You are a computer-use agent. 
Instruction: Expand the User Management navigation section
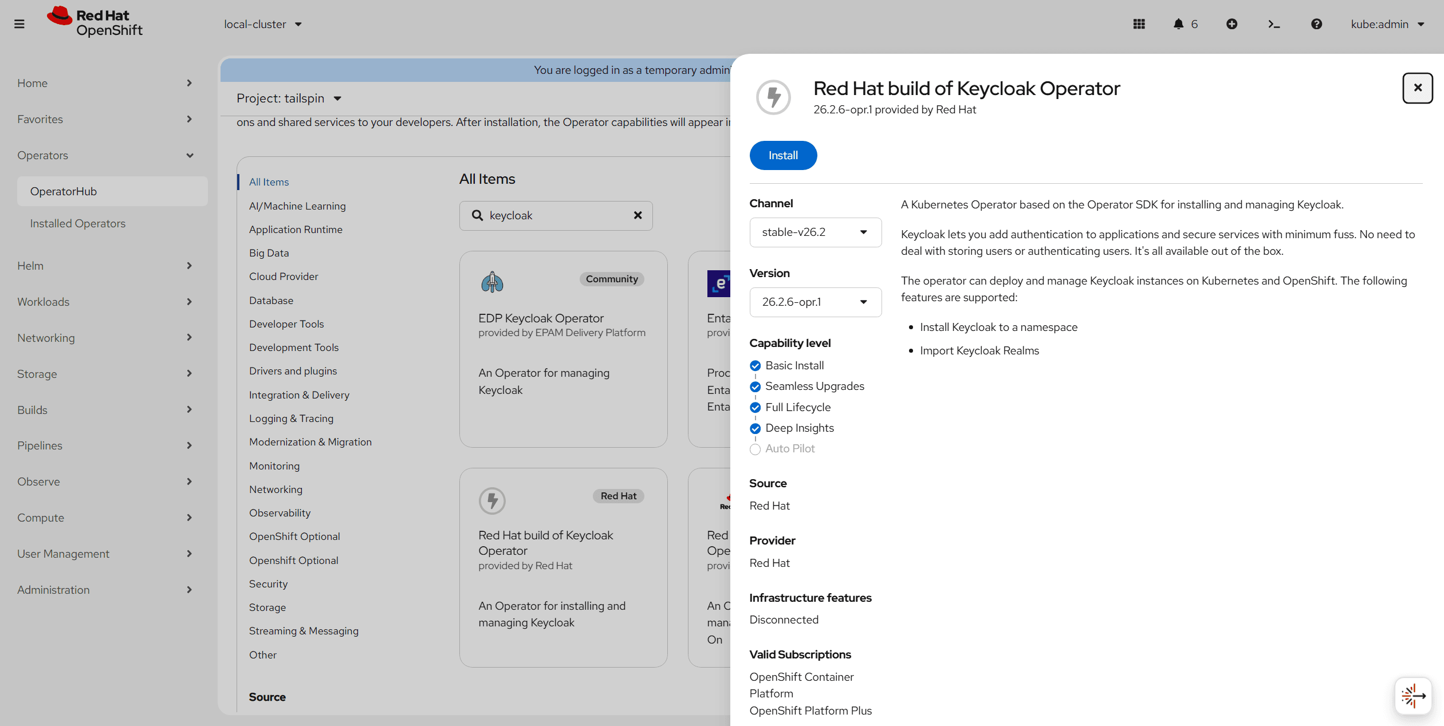pyautogui.click(x=105, y=554)
